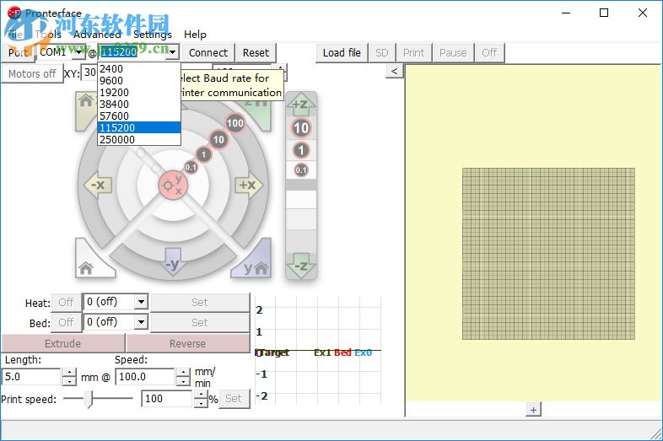Collapse side panel with < button
This screenshot has height=441, width=663.
394,71
